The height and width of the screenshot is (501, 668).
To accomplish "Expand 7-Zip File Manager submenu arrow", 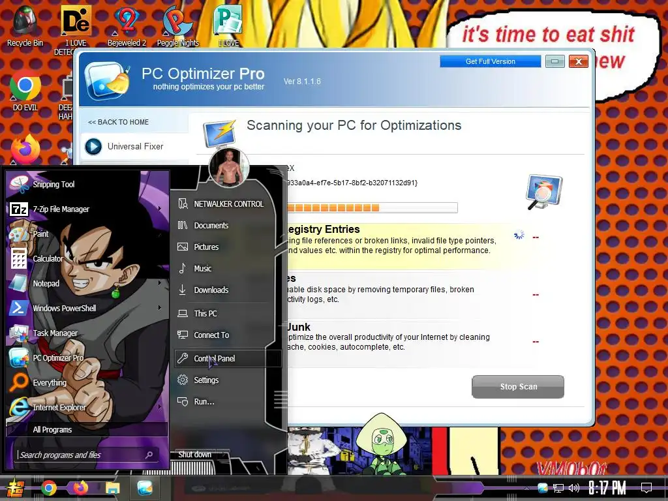I will pos(159,209).
